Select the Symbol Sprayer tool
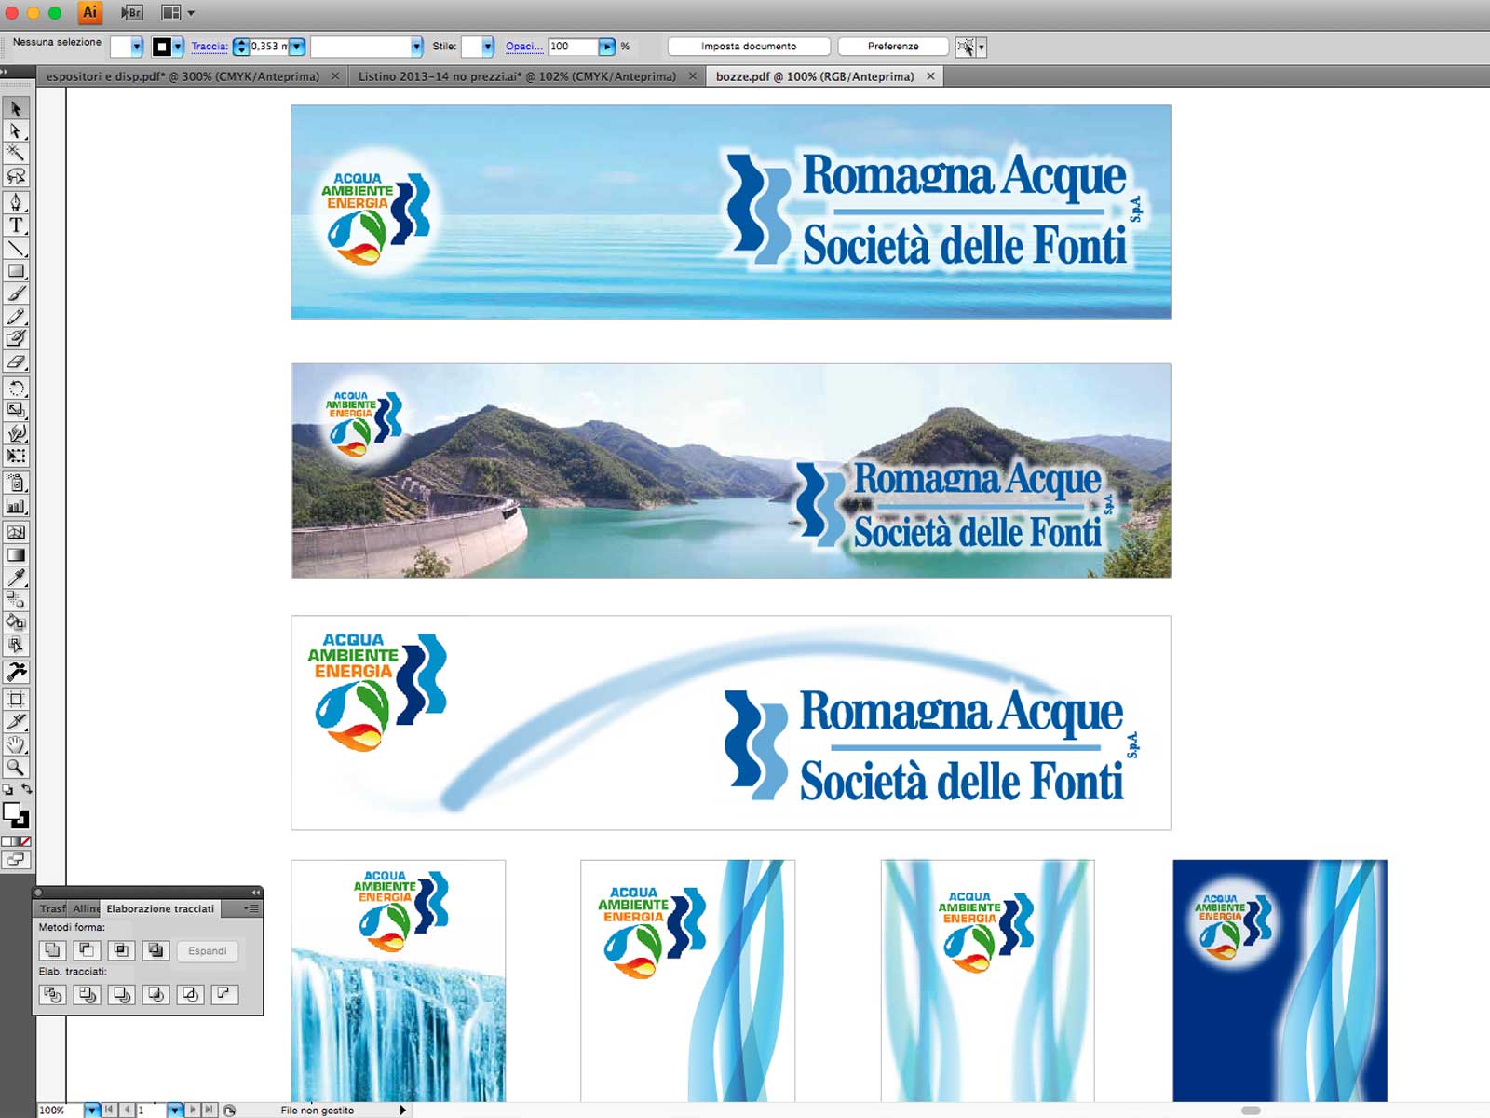This screenshot has height=1118, width=1490. coord(16,483)
